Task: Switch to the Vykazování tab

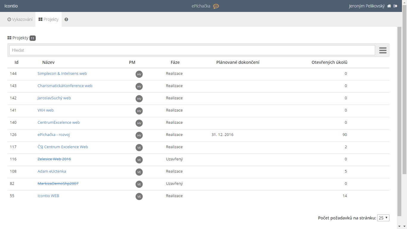Action: click(20, 19)
